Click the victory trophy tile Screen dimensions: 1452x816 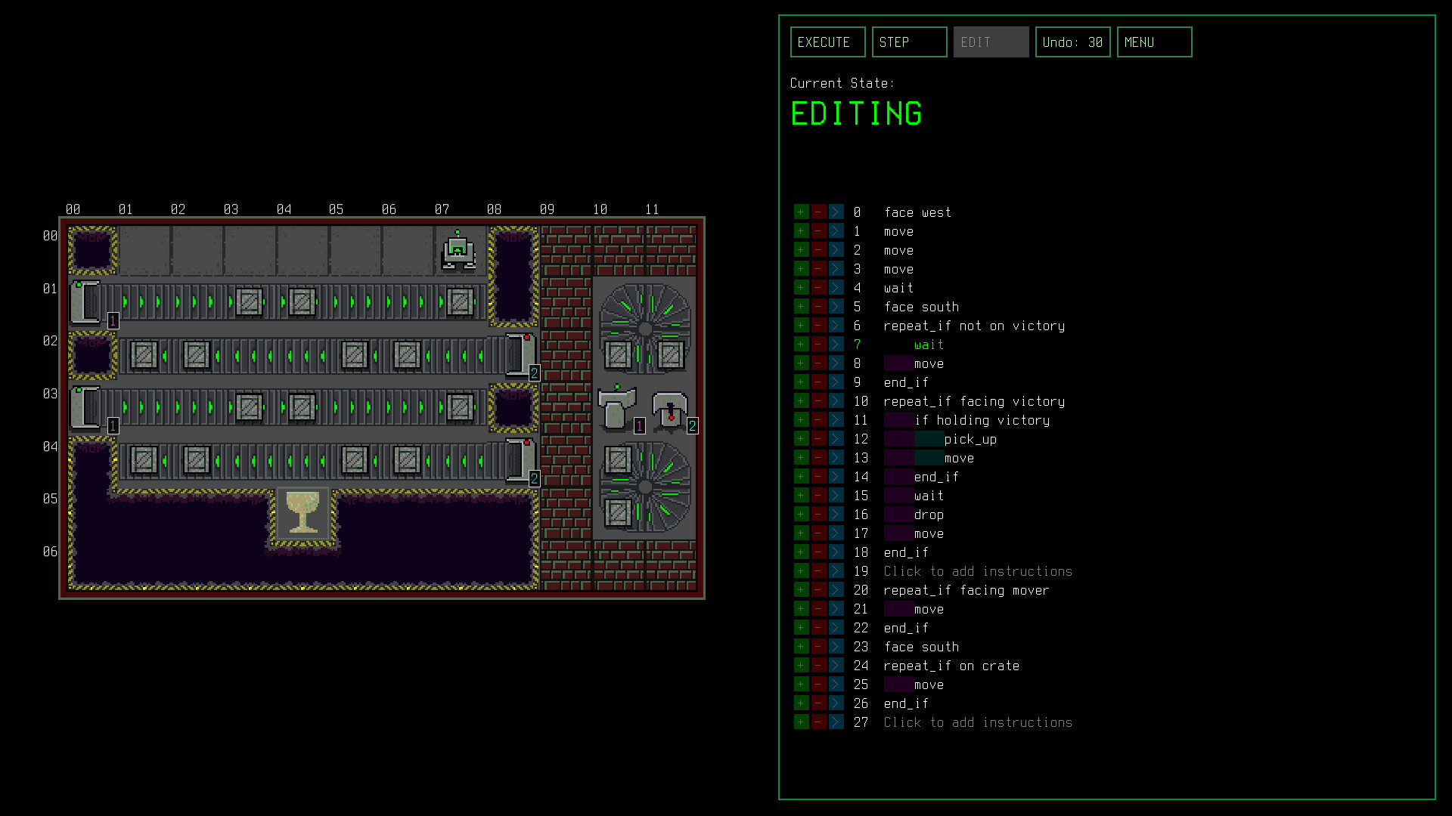(302, 513)
